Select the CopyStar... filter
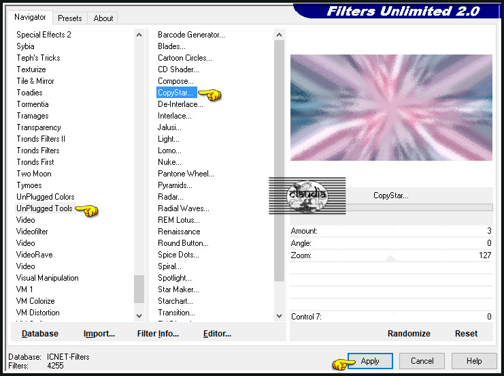 pos(176,93)
